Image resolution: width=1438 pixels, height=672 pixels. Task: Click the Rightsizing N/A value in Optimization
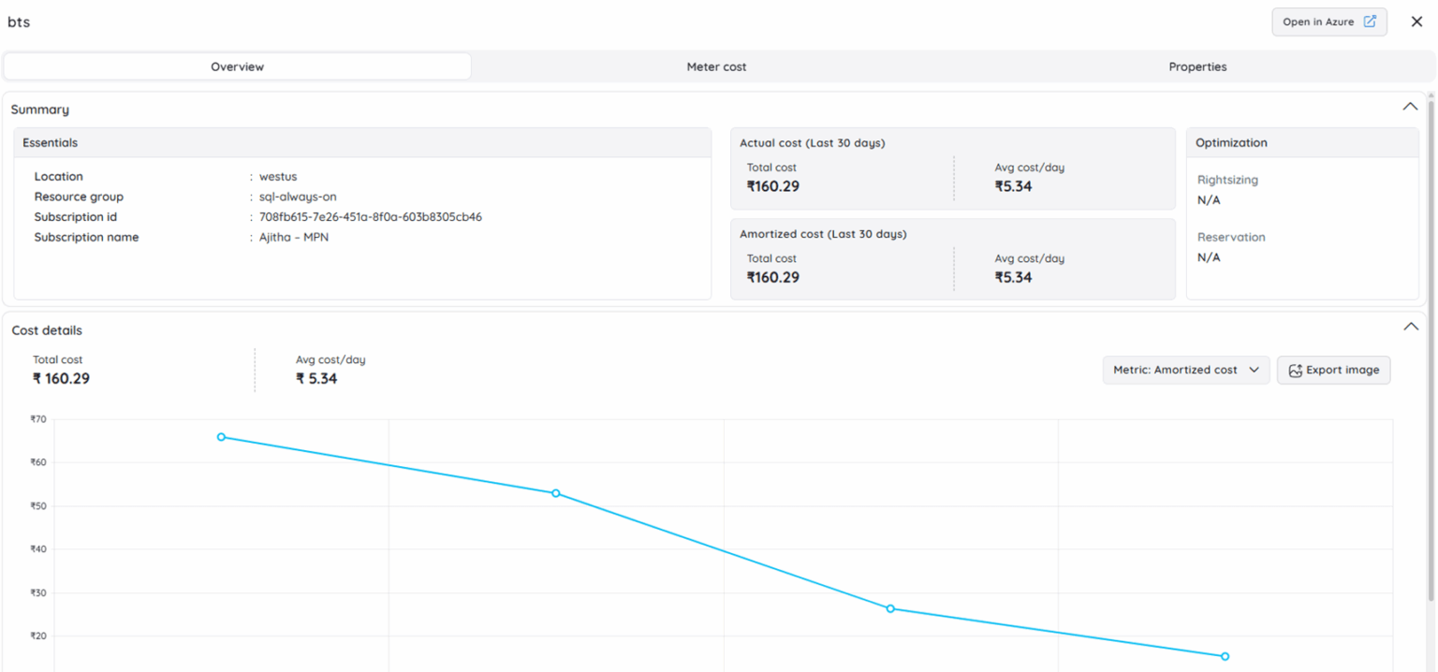(1209, 200)
